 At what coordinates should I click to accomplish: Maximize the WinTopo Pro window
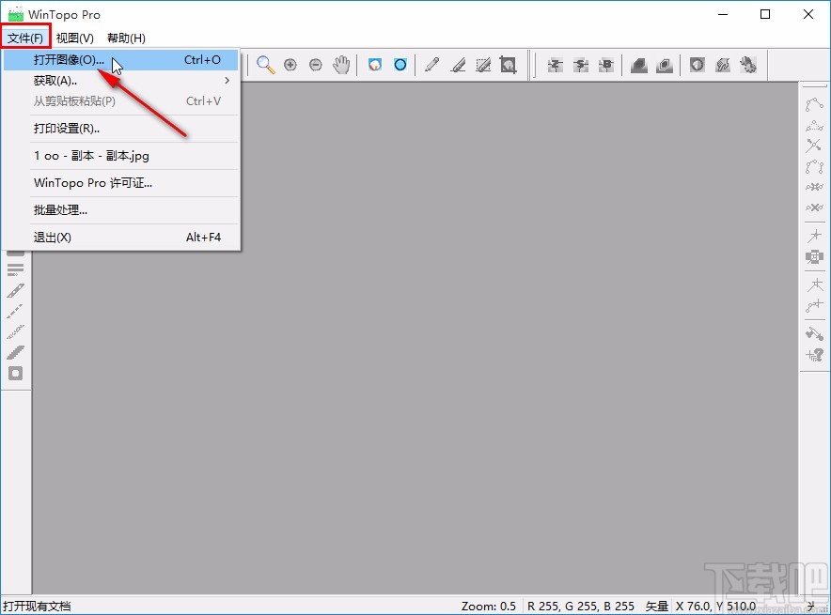coord(765,14)
